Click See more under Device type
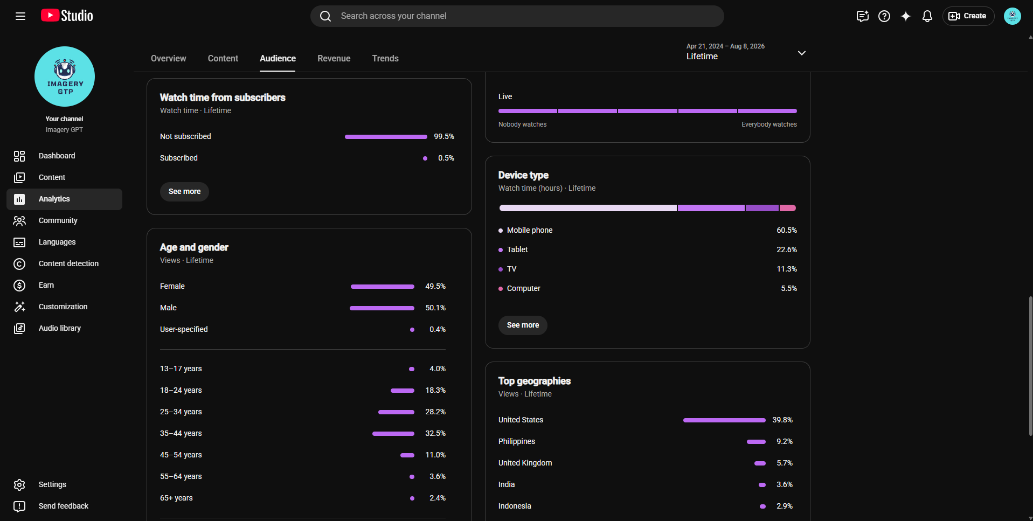 523,325
